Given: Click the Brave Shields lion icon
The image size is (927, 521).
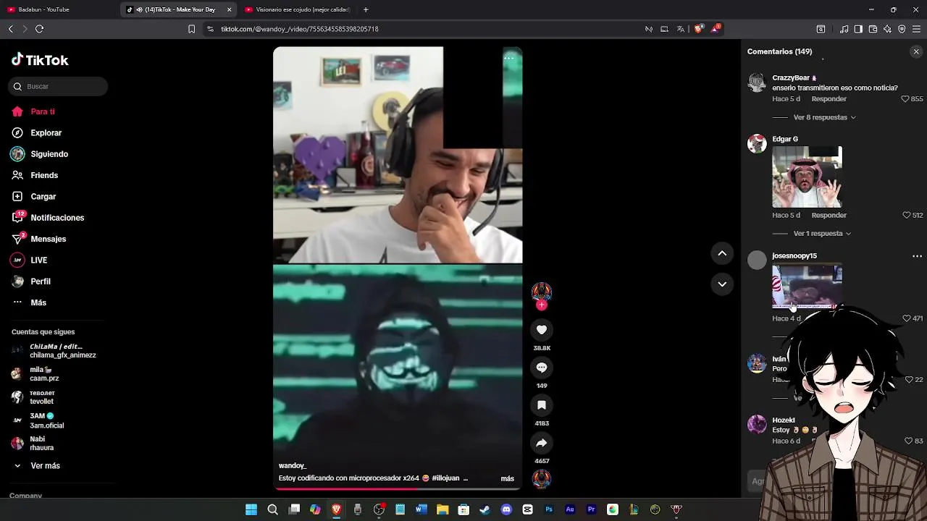Looking at the screenshot, I should tap(698, 29).
